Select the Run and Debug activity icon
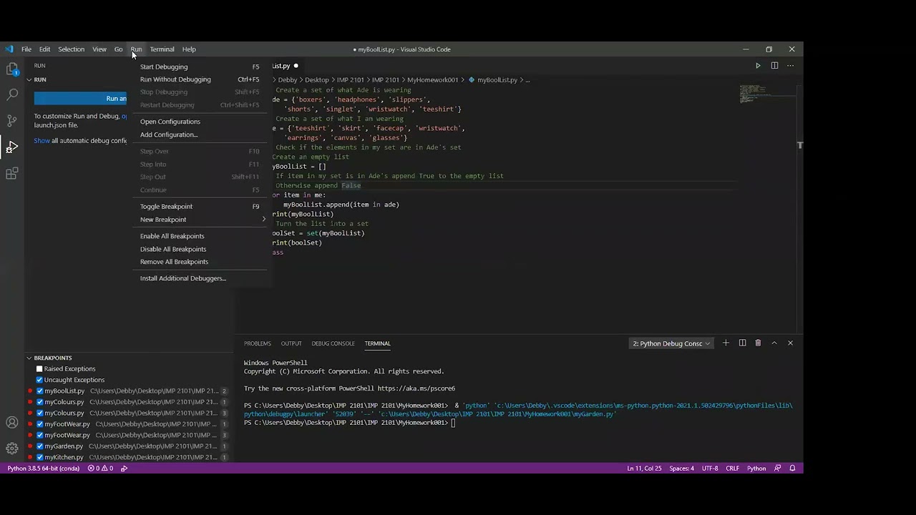This screenshot has height=515, width=916. click(12, 147)
